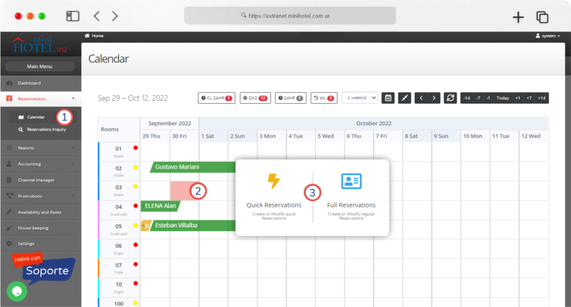571x307 pixels.
Task: Open the Full Reservations ID card icon
Action: 351,181
